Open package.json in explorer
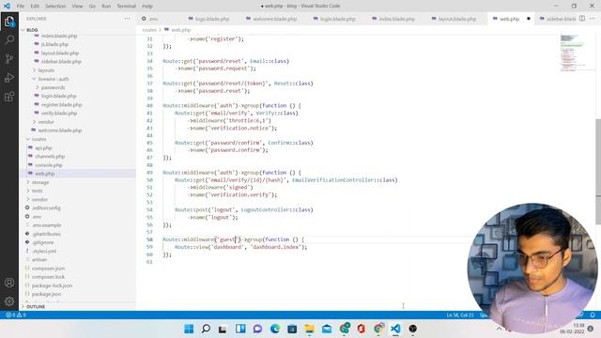This screenshot has width=601, height=338. 46,294
